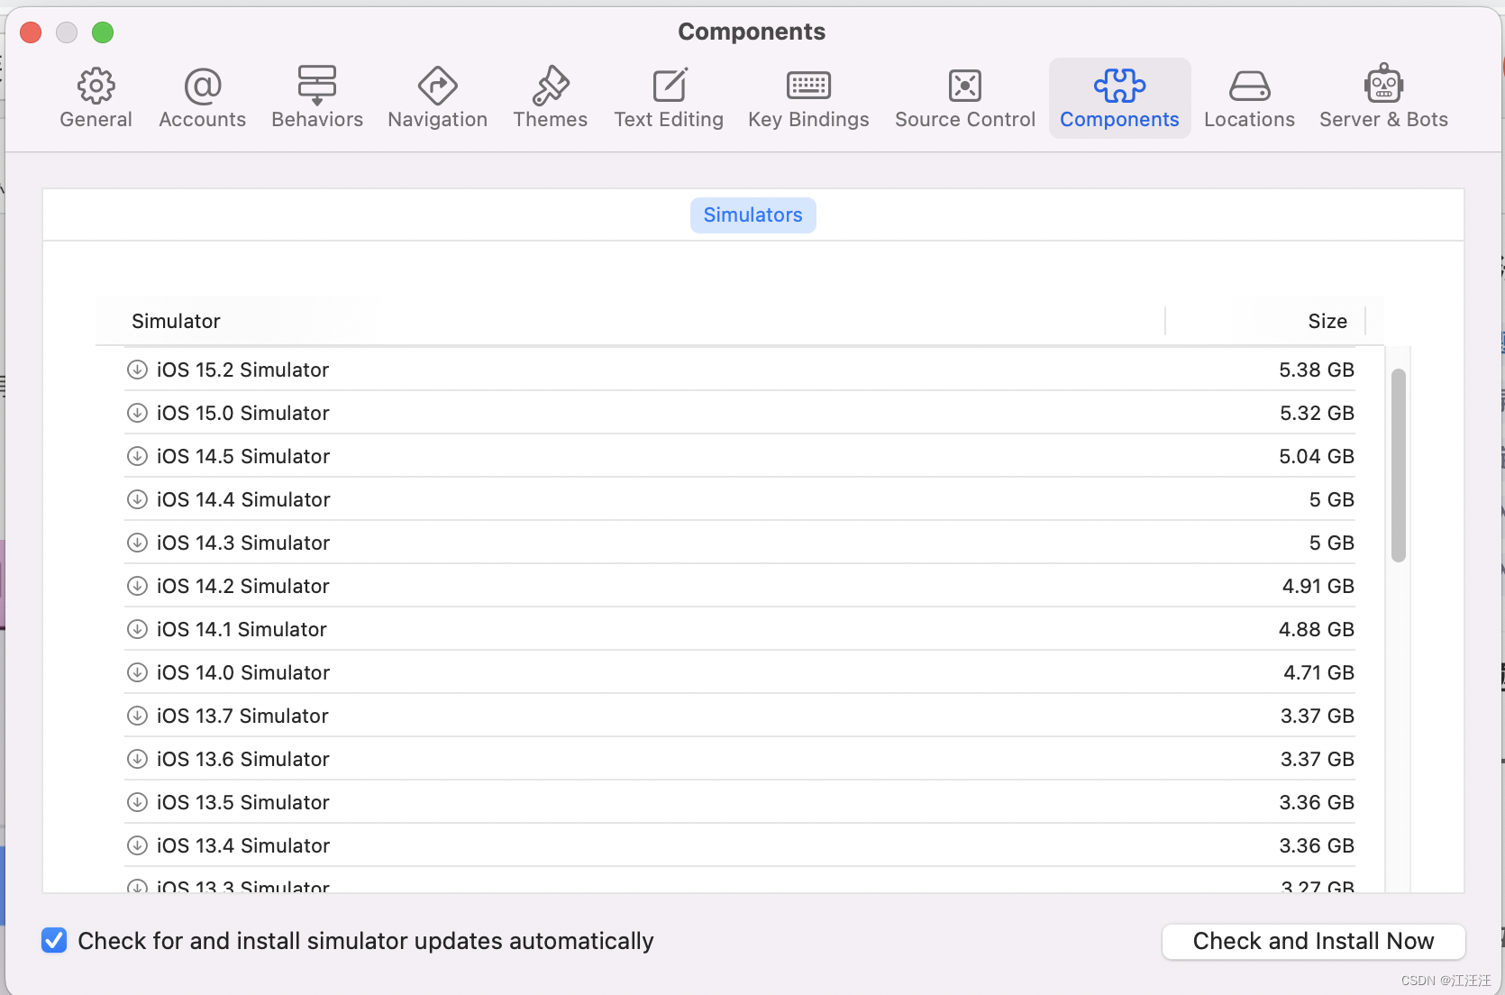Screen dimensions: 1505x995
Task: Open the Navigation preferences pane
Action: click(x=437, y=98)
